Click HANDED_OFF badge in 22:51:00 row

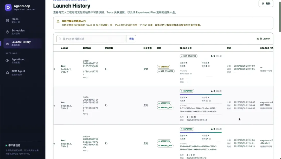(165, 145)
